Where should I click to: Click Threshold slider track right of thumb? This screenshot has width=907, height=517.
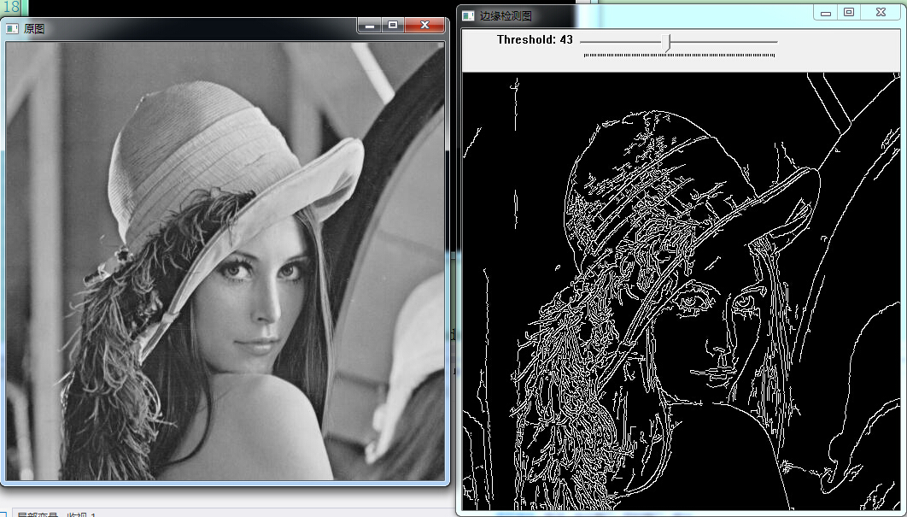point(726,41)
